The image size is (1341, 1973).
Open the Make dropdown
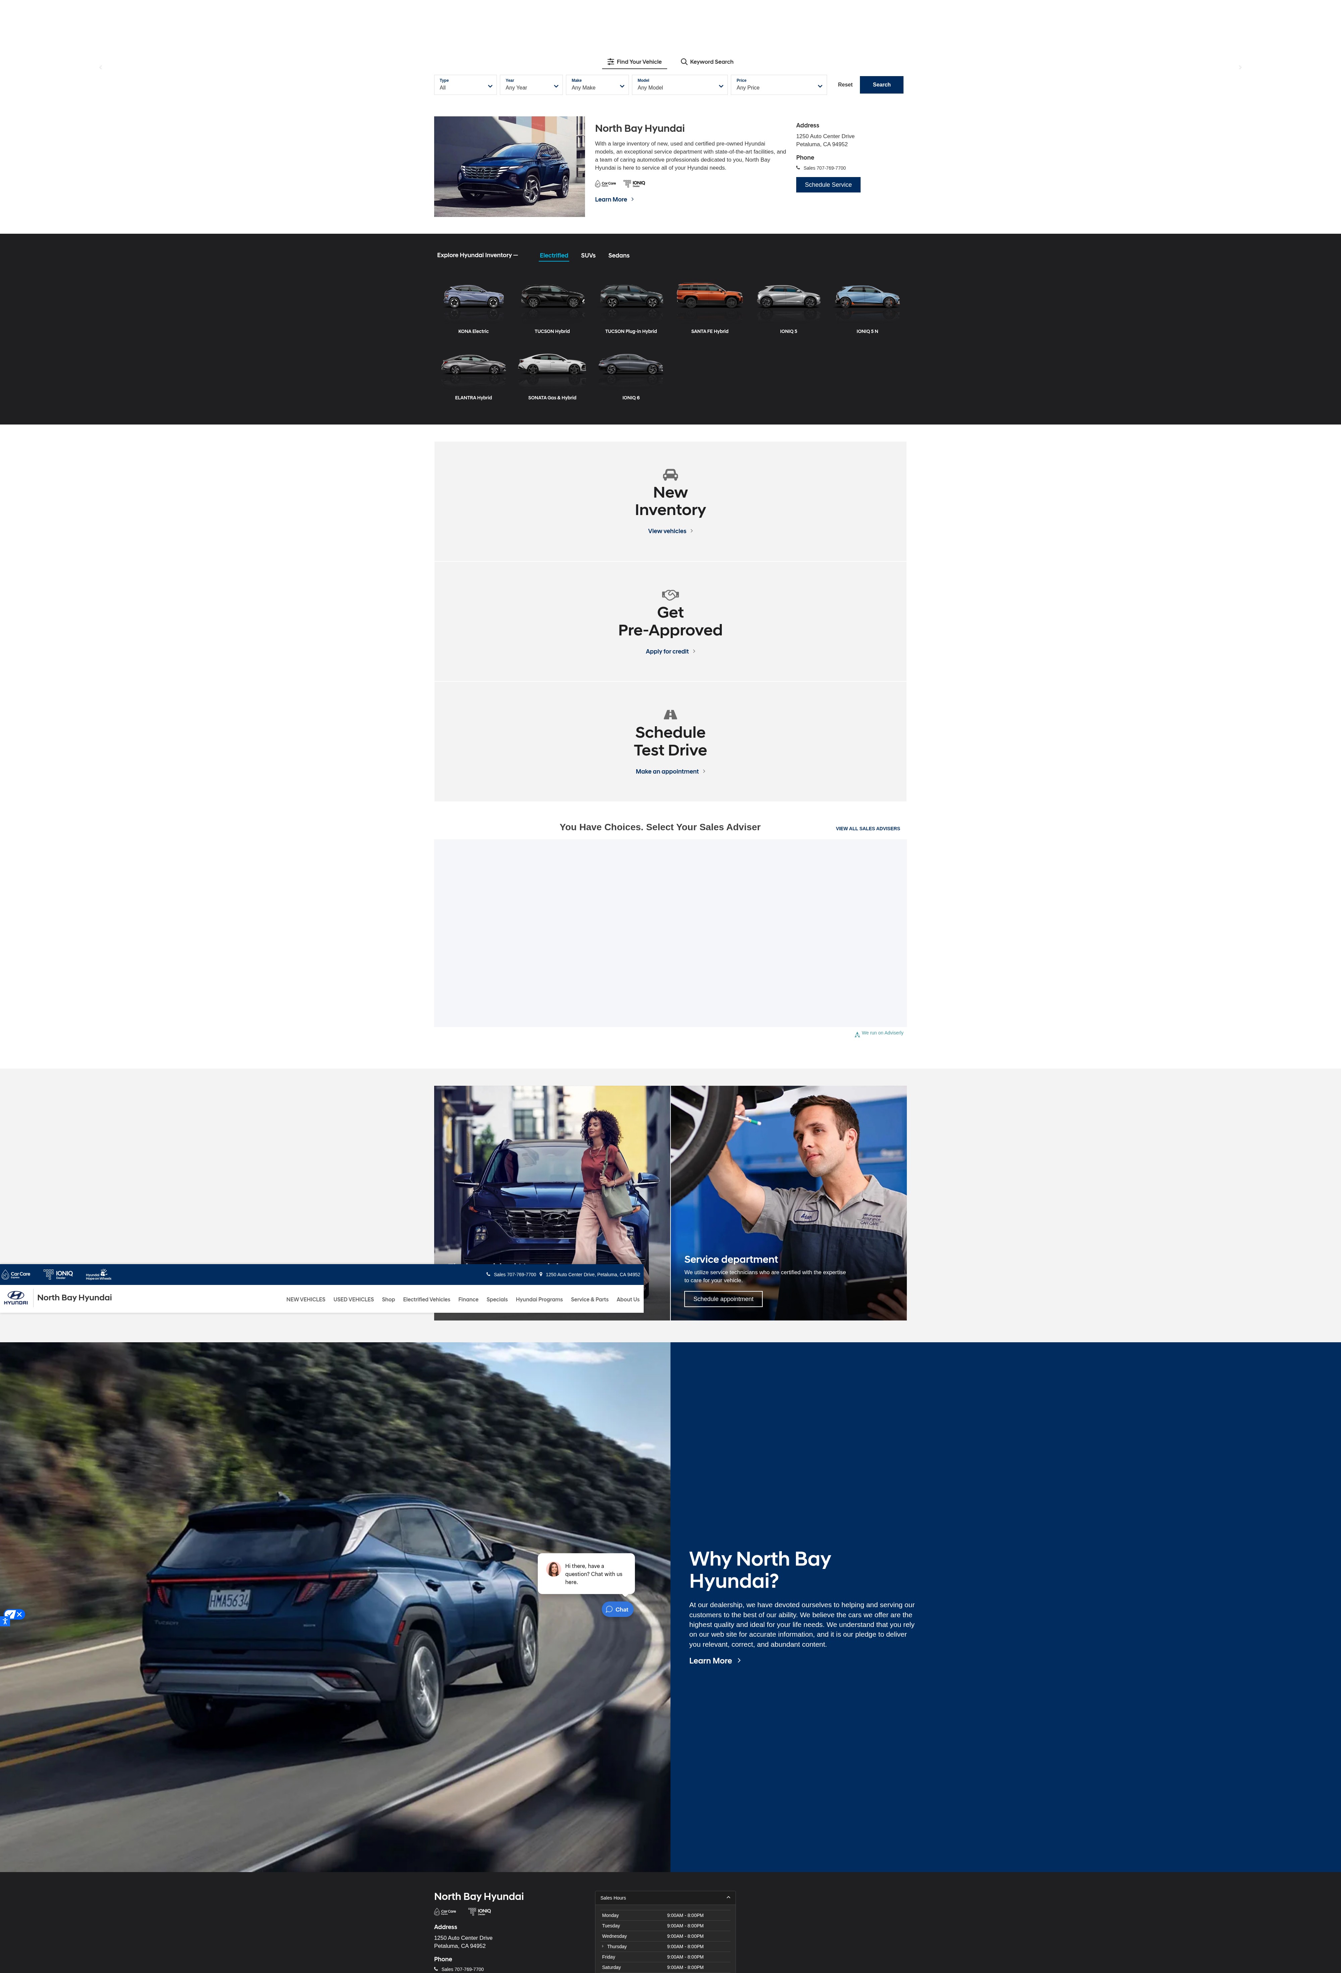click(597, 85)
